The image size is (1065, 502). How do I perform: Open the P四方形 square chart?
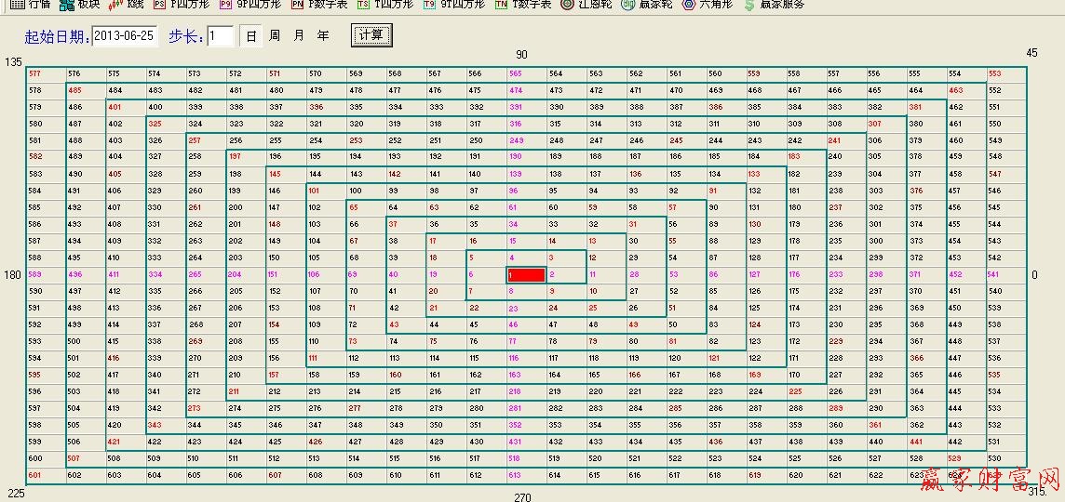coord(182,5)
